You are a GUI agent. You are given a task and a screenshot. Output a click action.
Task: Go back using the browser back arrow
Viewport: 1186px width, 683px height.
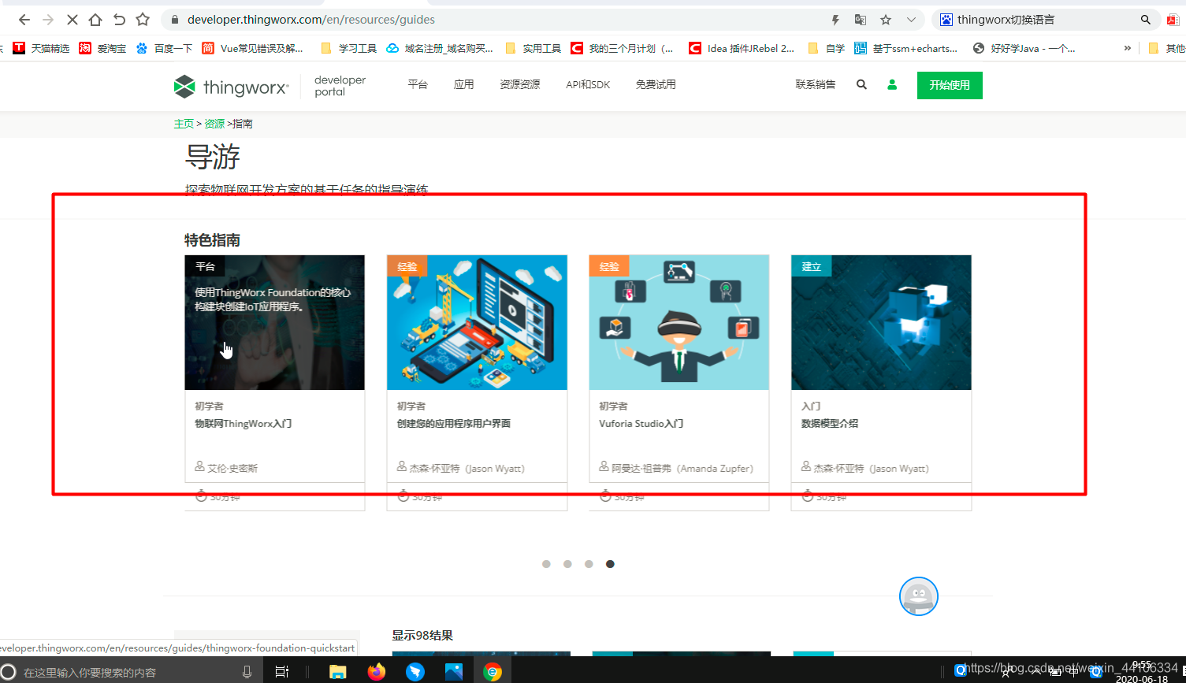tap(24, 20)
